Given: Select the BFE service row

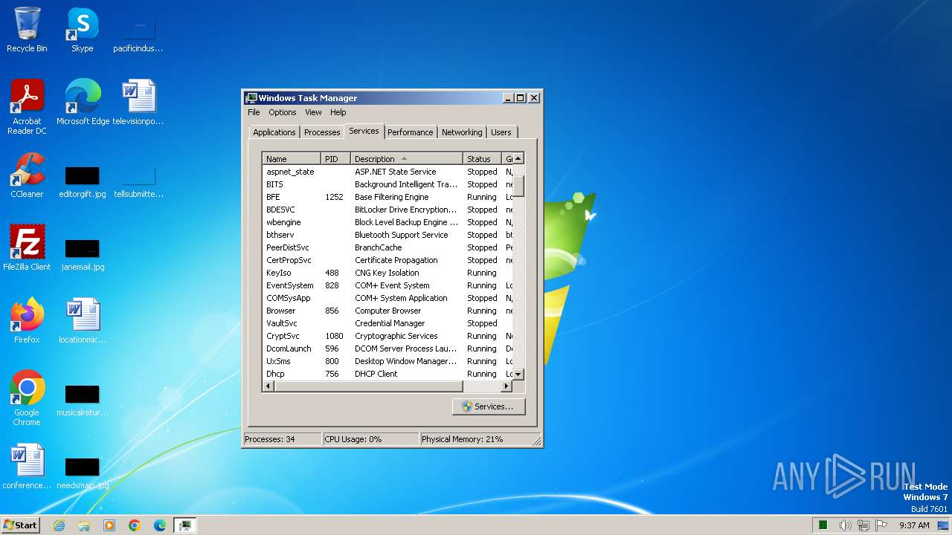Looking at the screenshot, I should (x=387, y=197).
